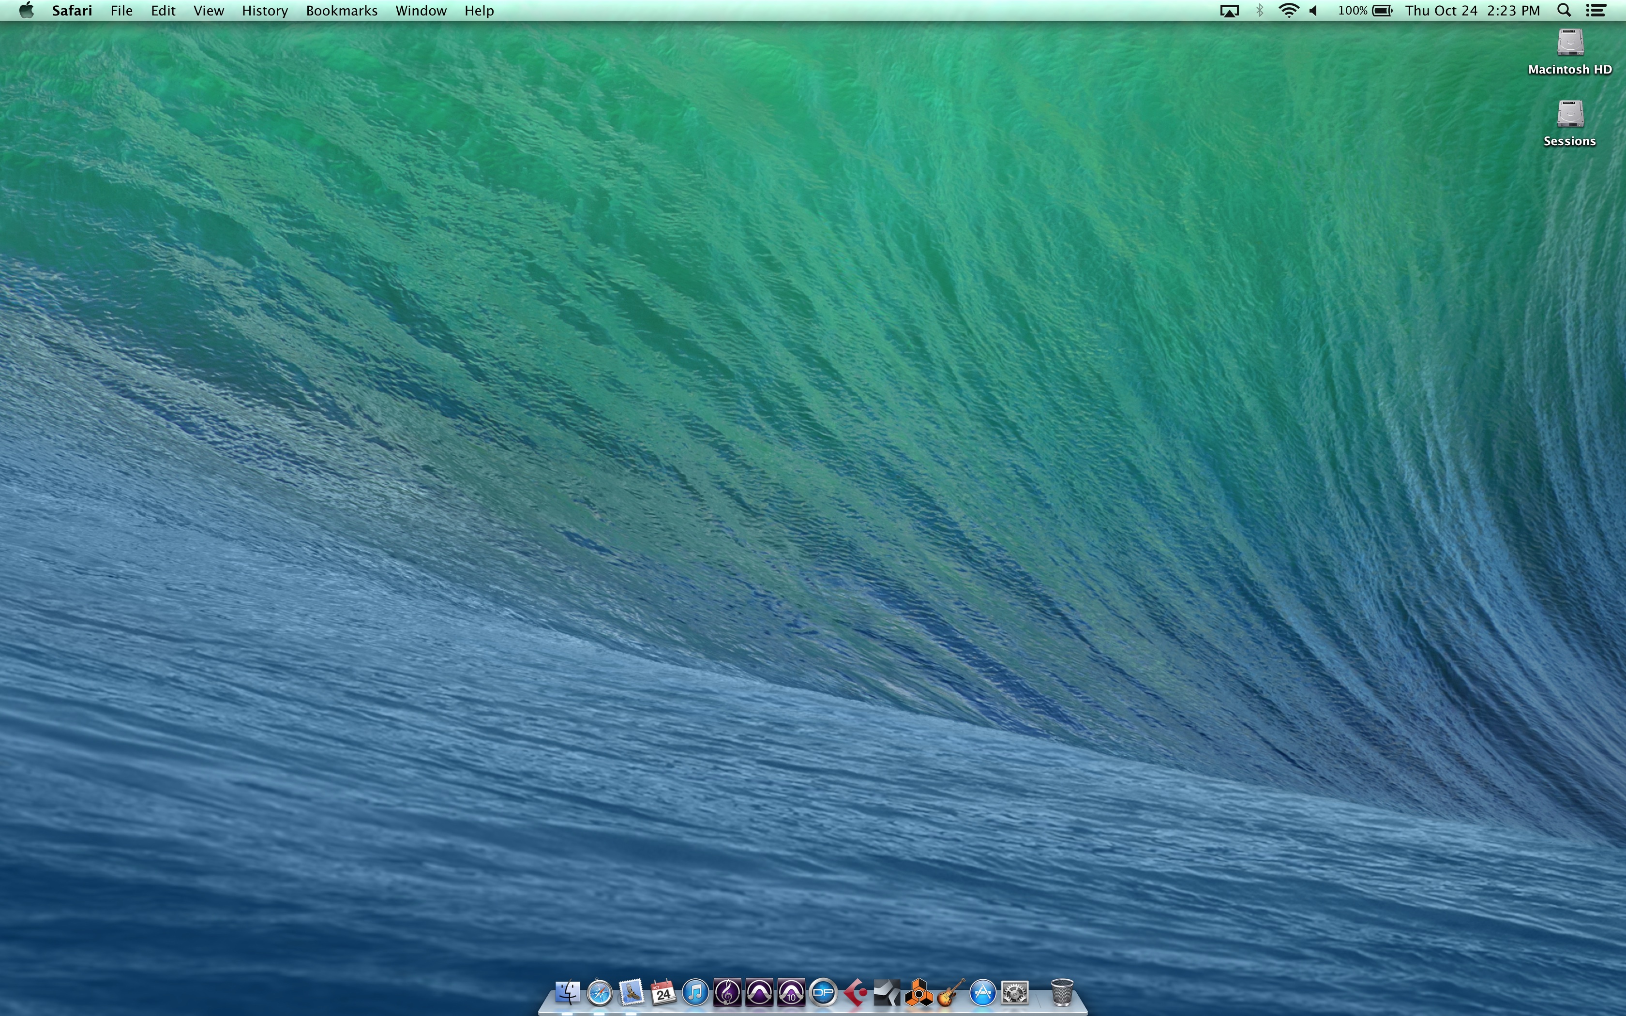Open the dark gray Studio One icon
Screen dimensions: 1626x1016
click(x=887, y=992)
